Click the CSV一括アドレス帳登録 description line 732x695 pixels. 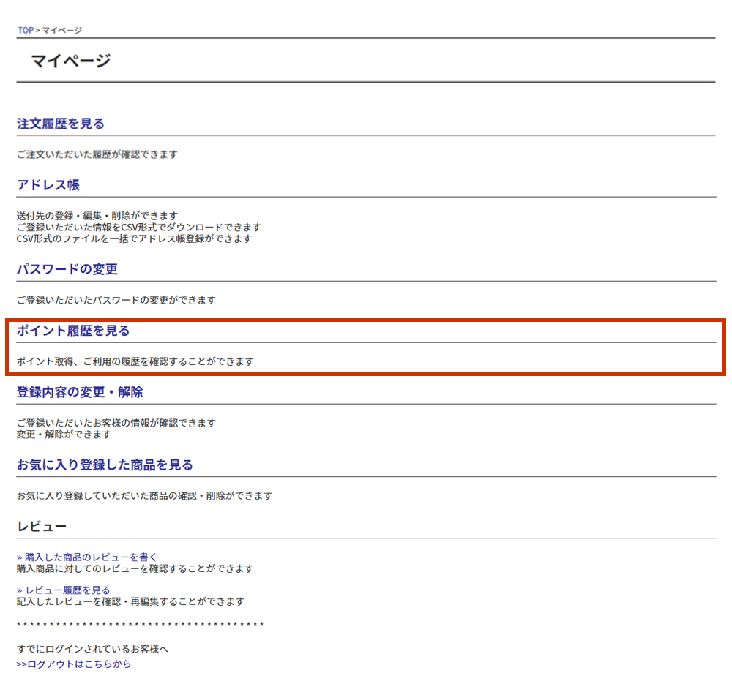[x=134, y=238]
